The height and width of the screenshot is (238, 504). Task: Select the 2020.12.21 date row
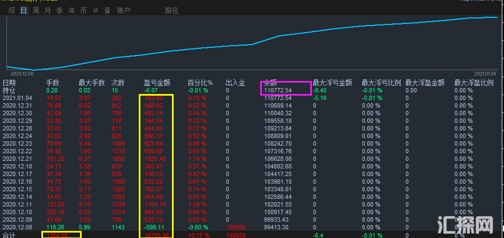click(18, 158)
